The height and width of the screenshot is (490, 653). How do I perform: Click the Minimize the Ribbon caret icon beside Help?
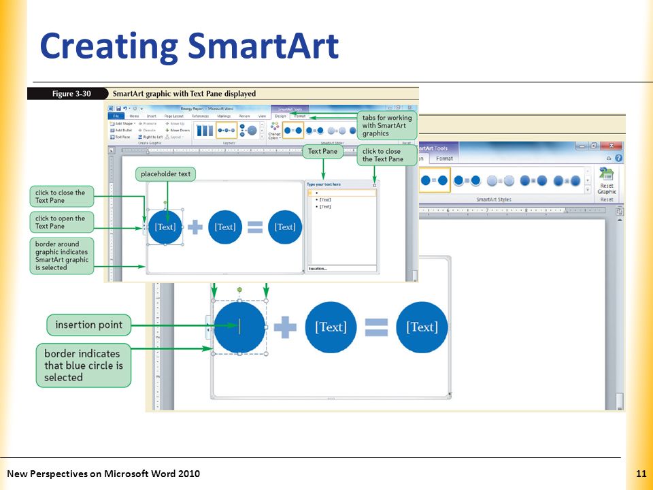609,159
